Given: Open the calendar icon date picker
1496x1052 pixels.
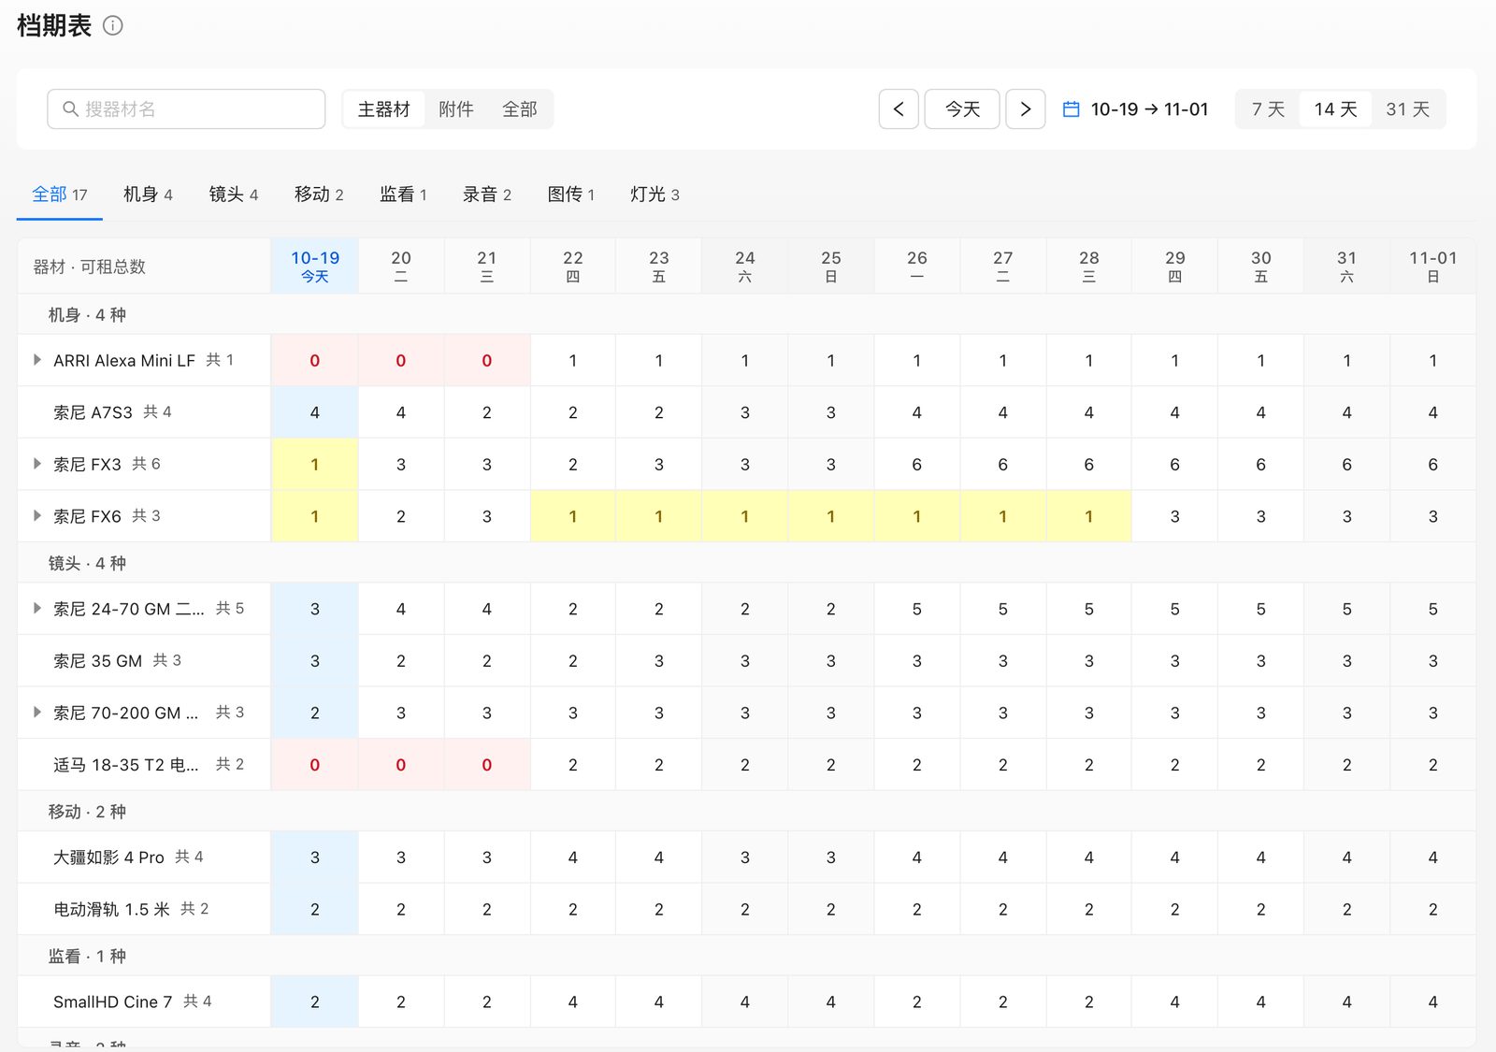Looking at the screenshot, I should click(x=1072, y=109).
